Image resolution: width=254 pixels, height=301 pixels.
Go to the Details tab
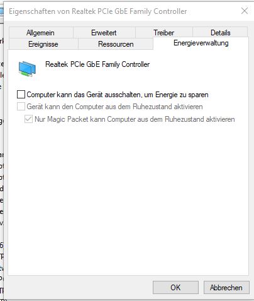click(220, 33)
